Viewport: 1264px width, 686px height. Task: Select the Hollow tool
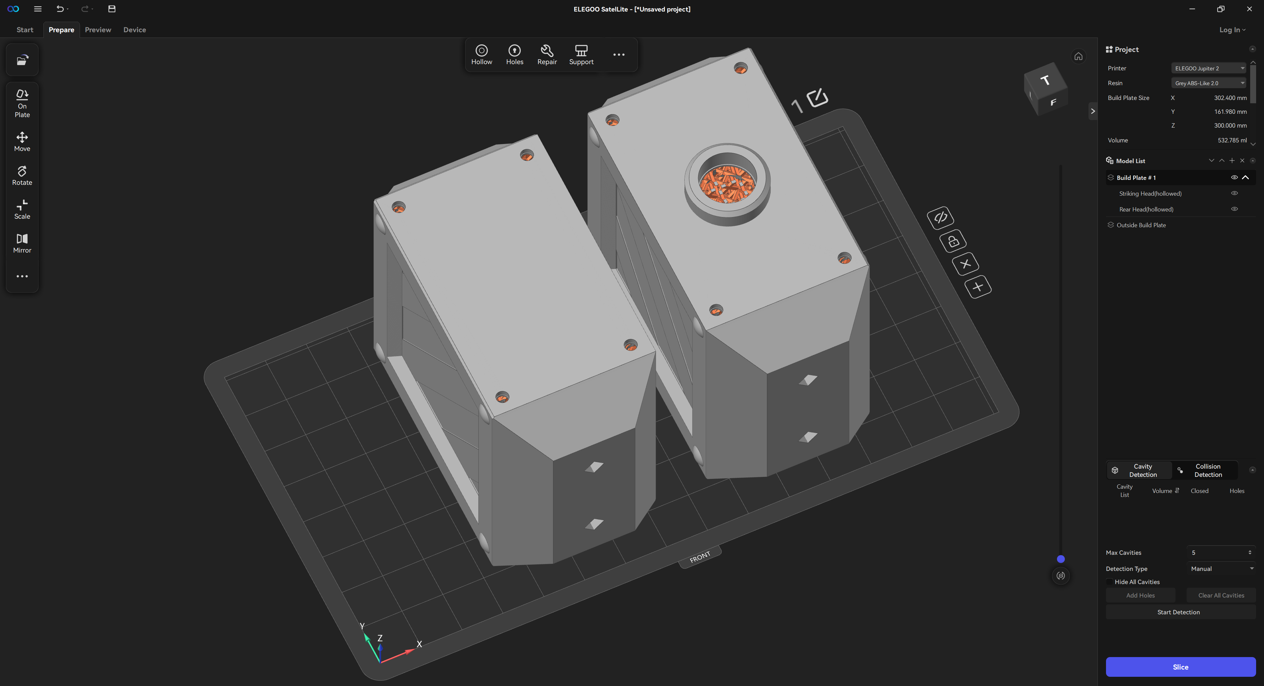(x=481, y=55)
